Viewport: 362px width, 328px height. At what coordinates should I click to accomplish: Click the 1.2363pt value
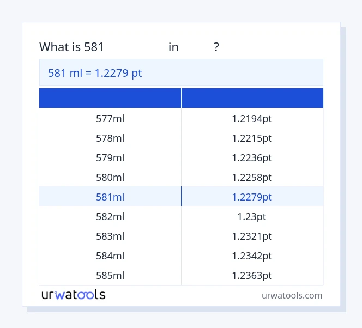click(252, 275)
